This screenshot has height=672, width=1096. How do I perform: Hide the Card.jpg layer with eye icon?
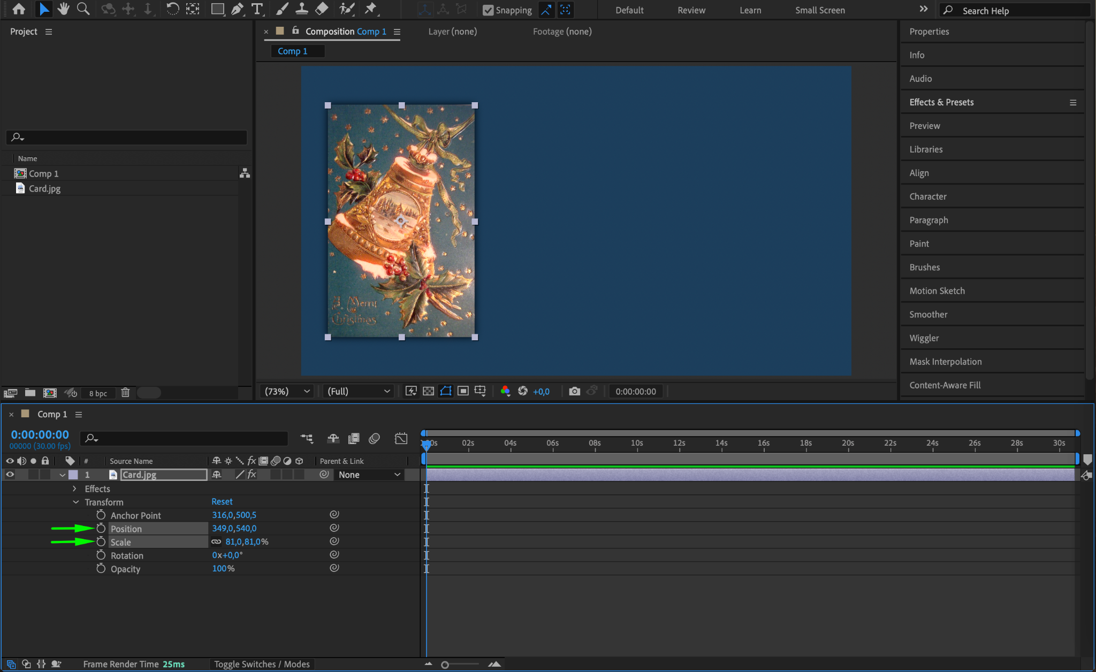click(x=10, y=475)
